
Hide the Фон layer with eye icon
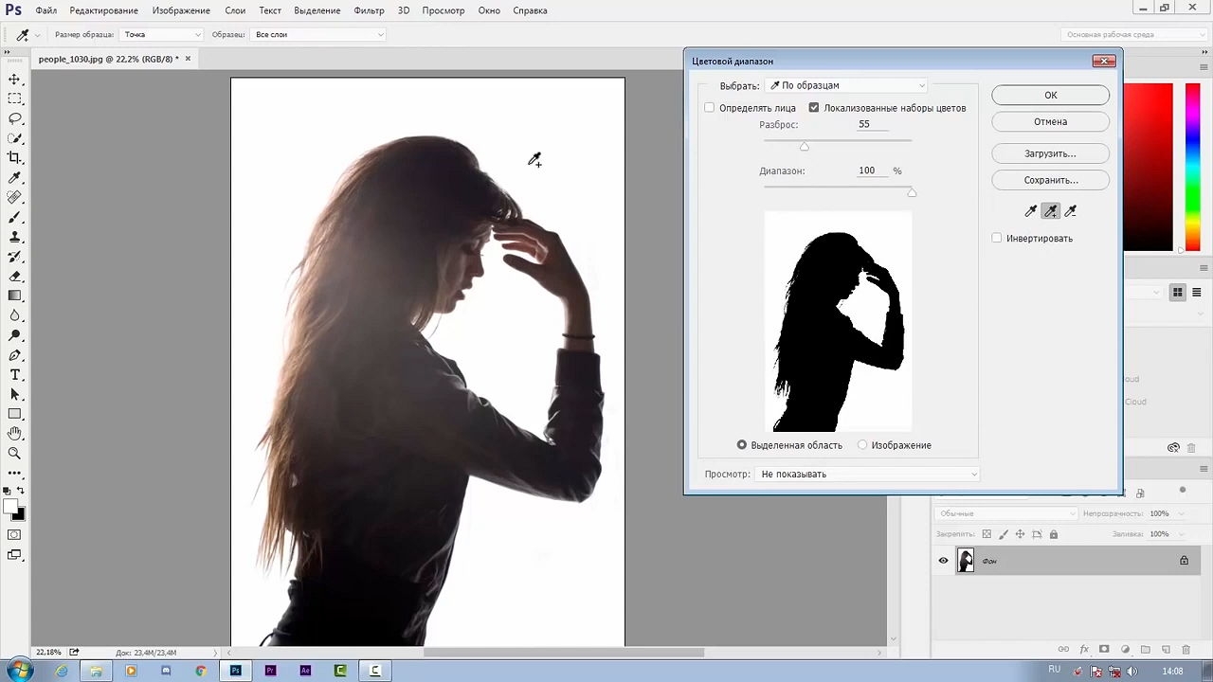943,561
